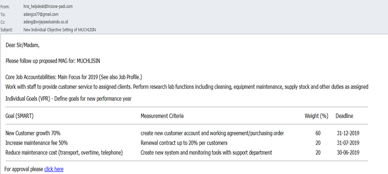Select recipient adangcs77@gmail.com in To field
Screen dimensions: 388x174
pyautogui.click(x=41, y=14)
